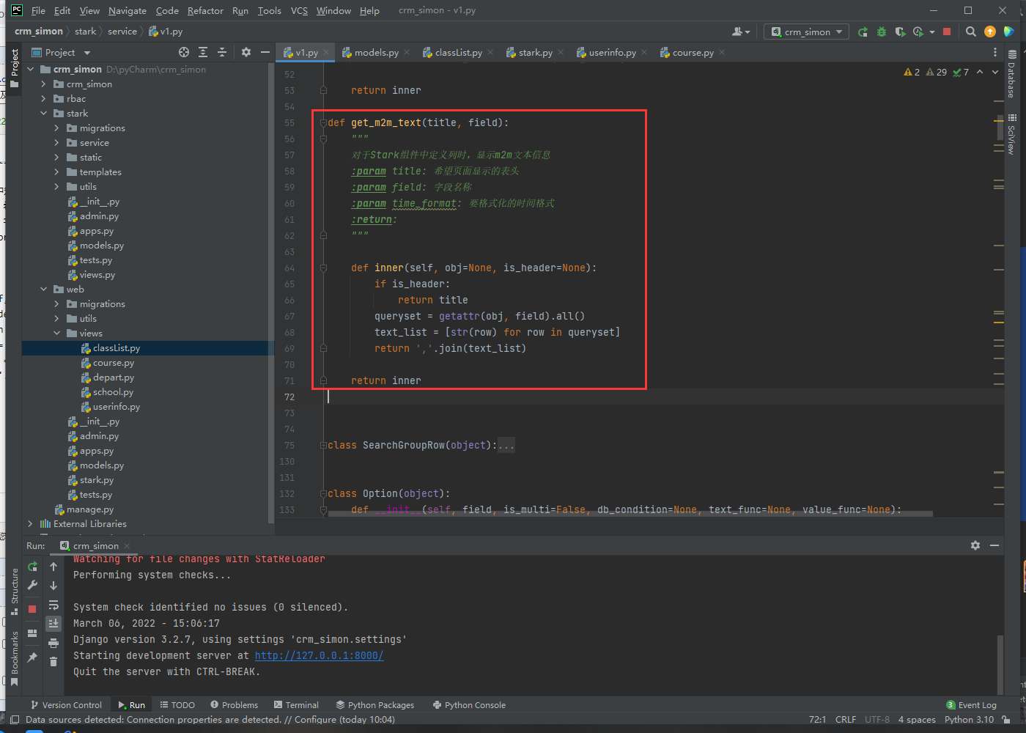Image resolution: width=1026 pixels, height=733 pixels.
Task: Open the crm_simon run configuration dropdown
Action: coord(807,32)
